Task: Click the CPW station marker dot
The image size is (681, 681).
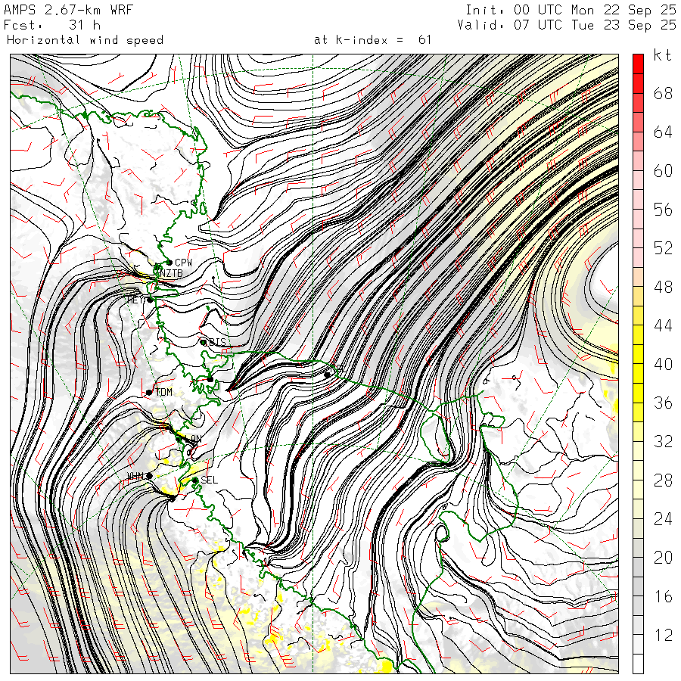Action: tap(169, 263)
